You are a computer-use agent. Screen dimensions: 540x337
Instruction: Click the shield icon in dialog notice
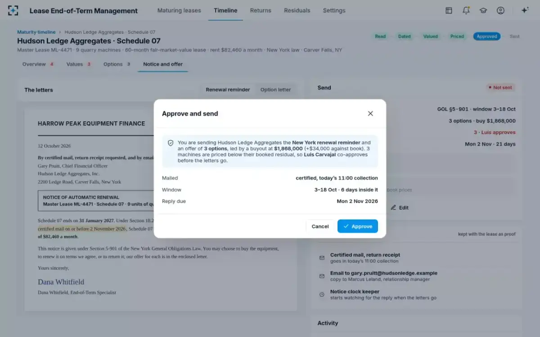(x=171, y=143)
